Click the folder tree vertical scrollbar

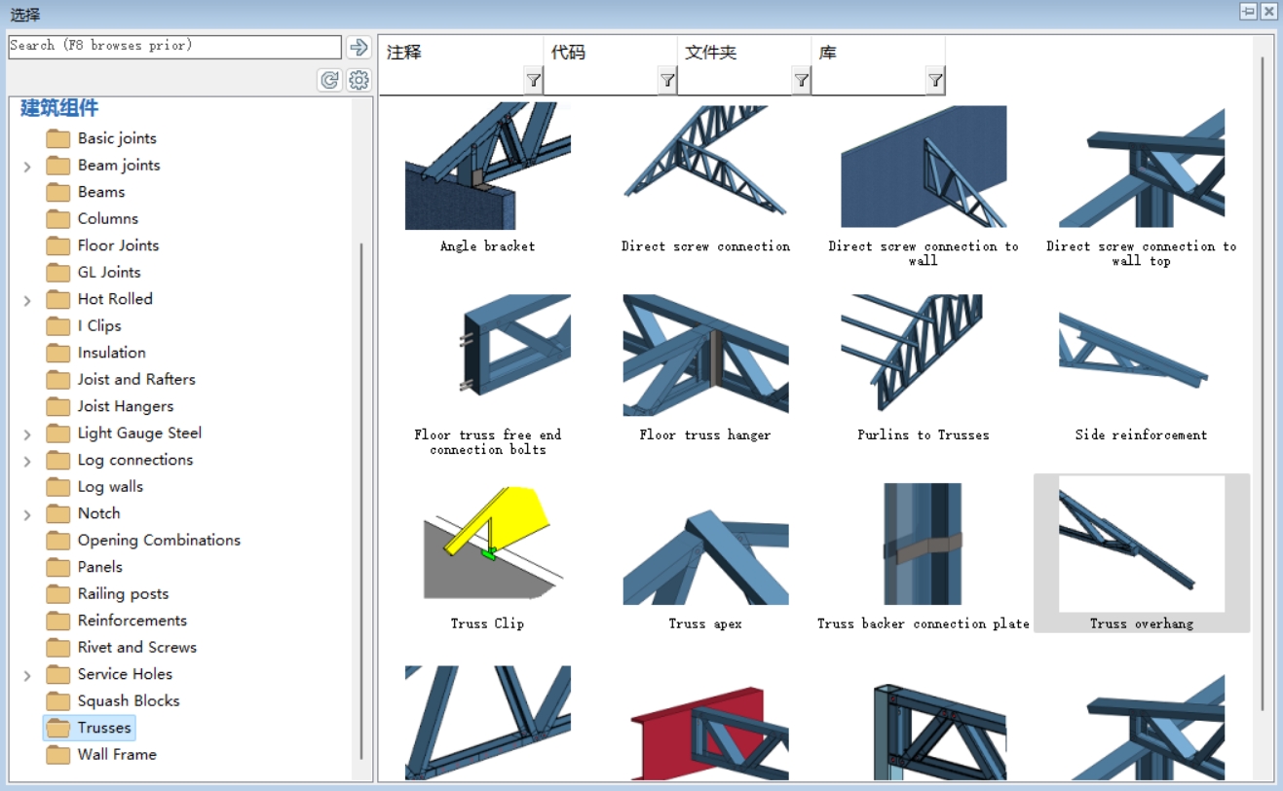click(361, 501)
